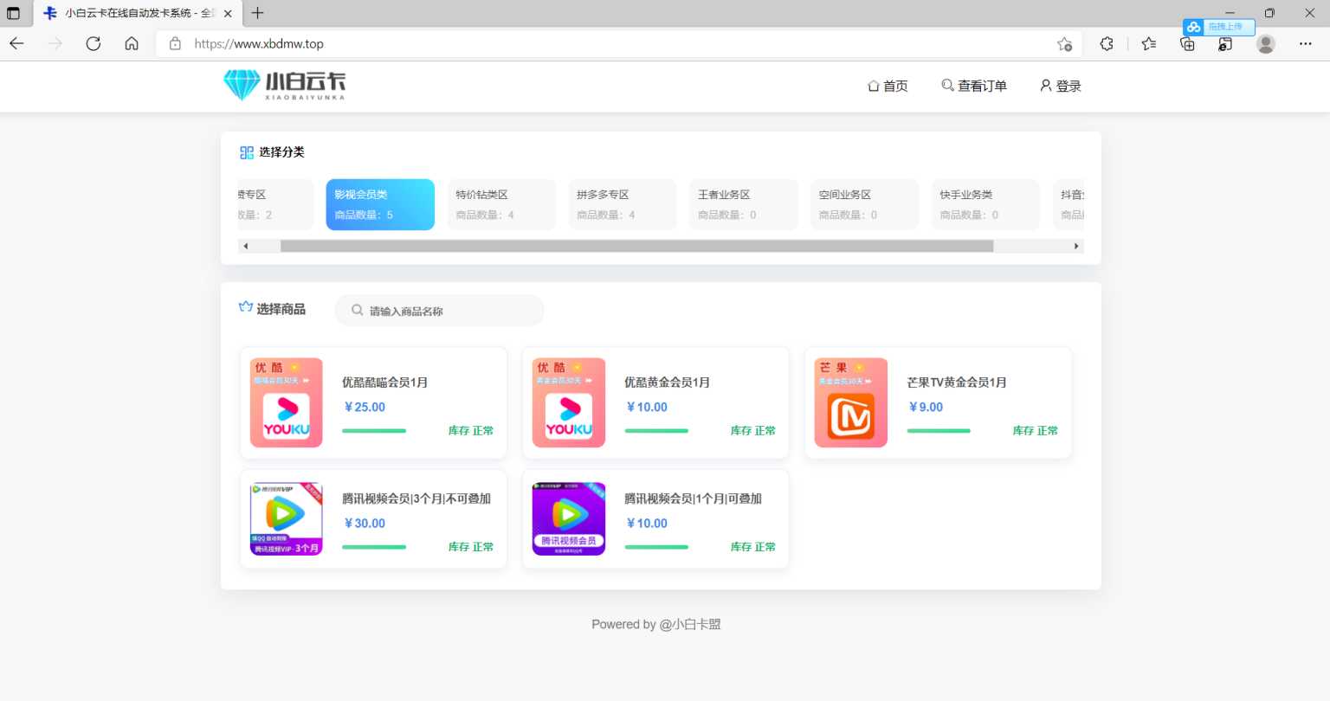The height and width of the screenshot is (701, 1330).
Task: Click the 请输入商品名称 search field
Action: click(440, 310)
